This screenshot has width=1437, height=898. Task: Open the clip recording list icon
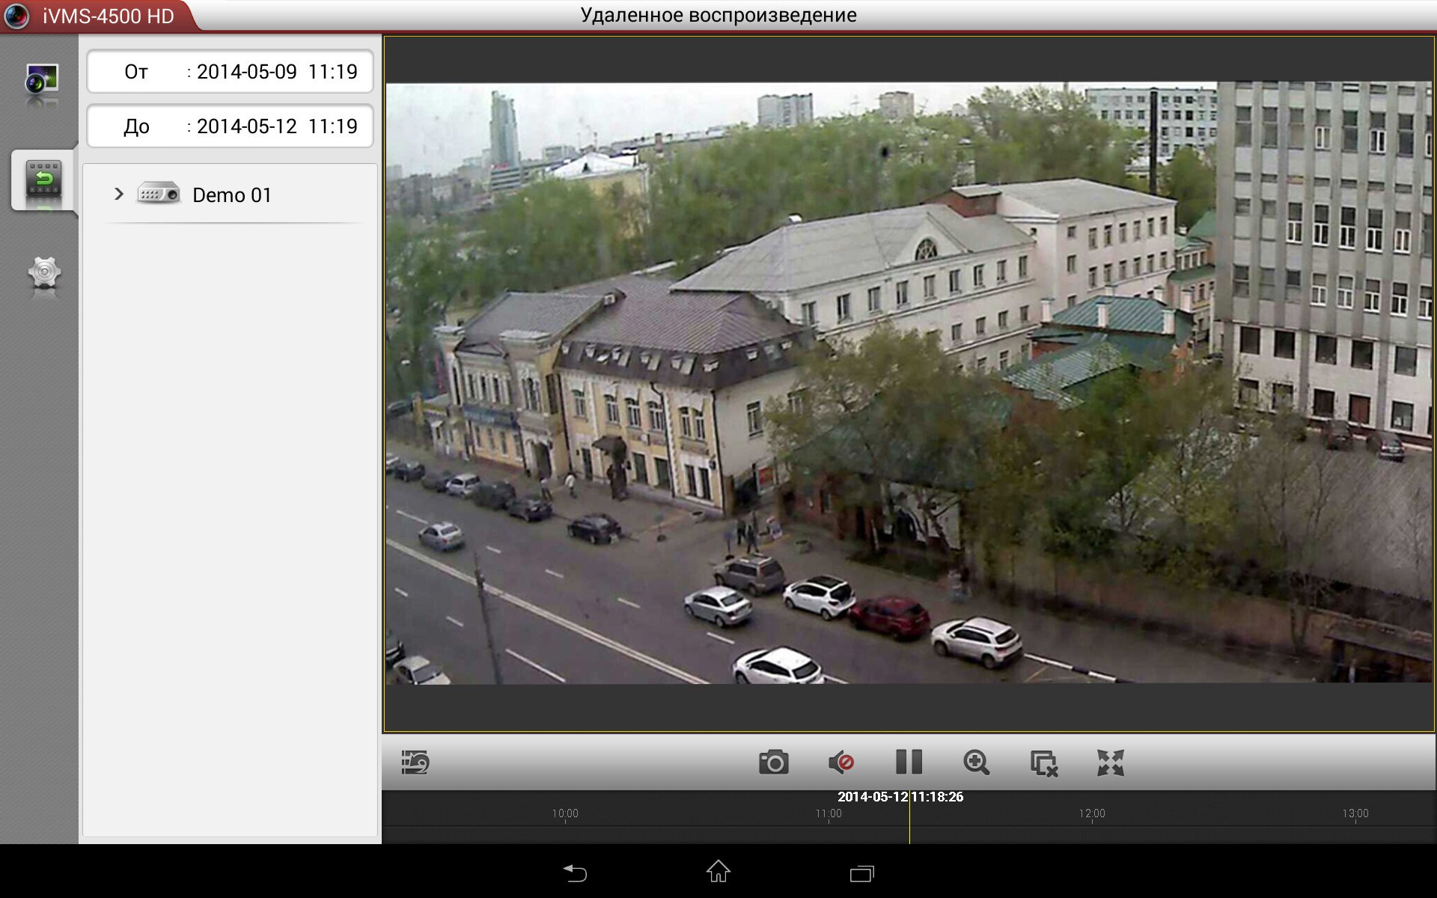click(415, 763)
